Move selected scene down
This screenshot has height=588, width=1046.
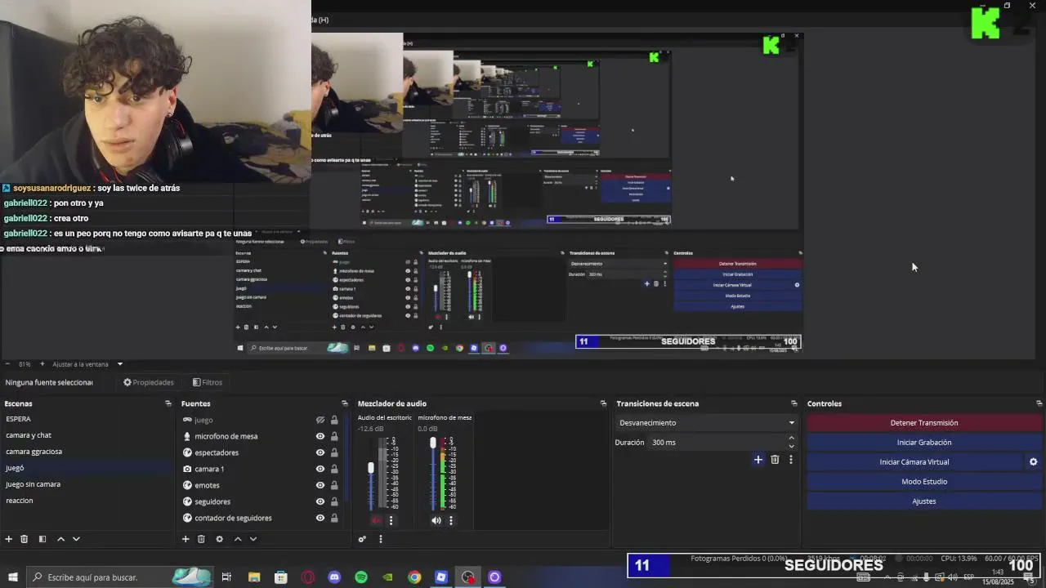[76, 539]
